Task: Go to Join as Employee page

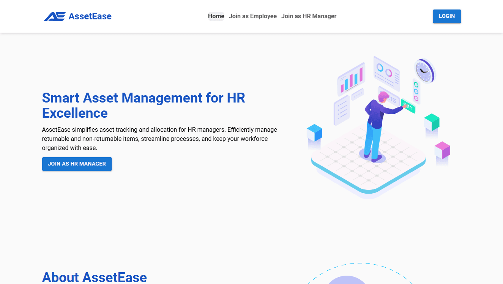Action: point(252,16)
